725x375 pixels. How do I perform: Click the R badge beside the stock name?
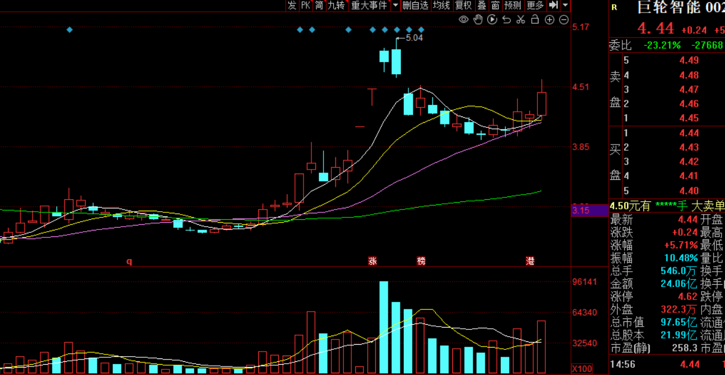pos(614,7)
